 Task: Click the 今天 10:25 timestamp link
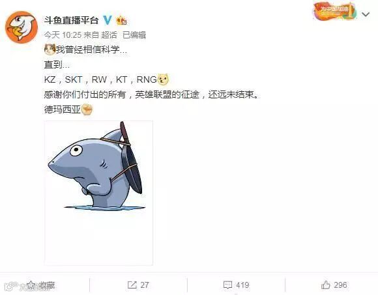pos(63,35)
